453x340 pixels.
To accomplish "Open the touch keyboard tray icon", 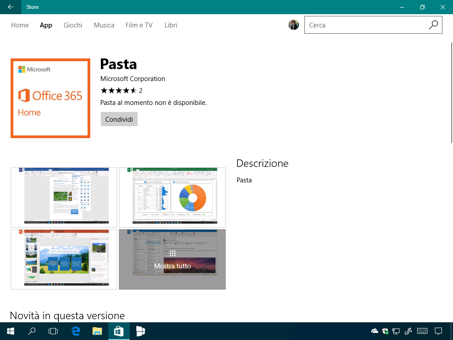I will (422, 331).
